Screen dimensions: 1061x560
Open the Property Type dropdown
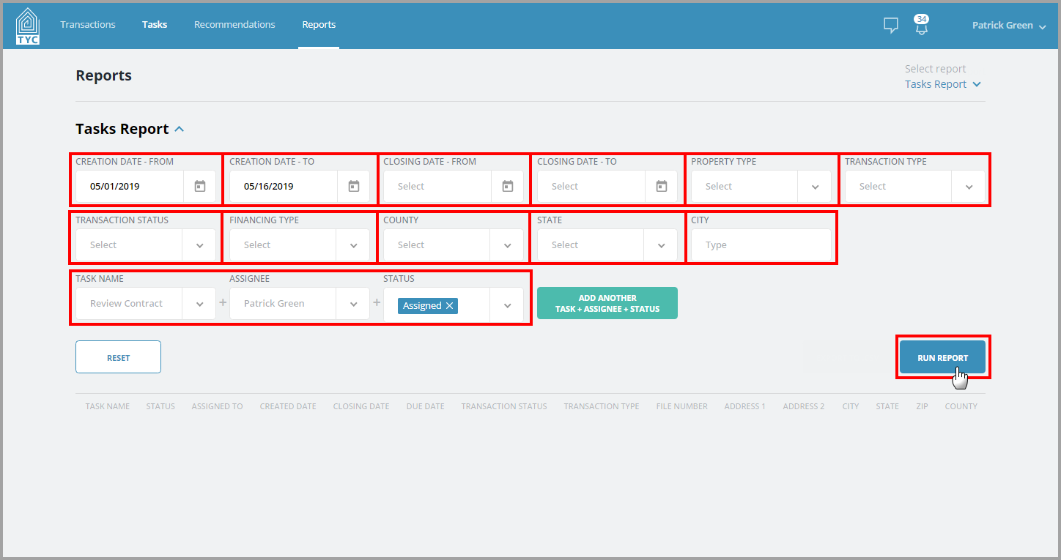814,186
